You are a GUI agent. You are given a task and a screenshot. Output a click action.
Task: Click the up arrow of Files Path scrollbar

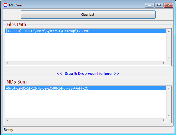[169, 31]
